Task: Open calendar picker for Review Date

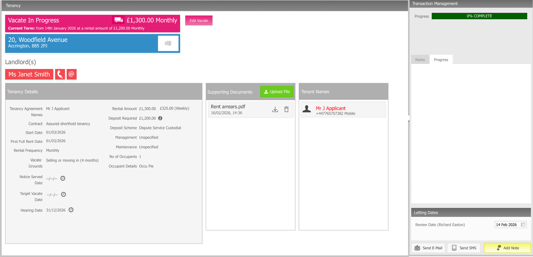Action: click(523, 225)
